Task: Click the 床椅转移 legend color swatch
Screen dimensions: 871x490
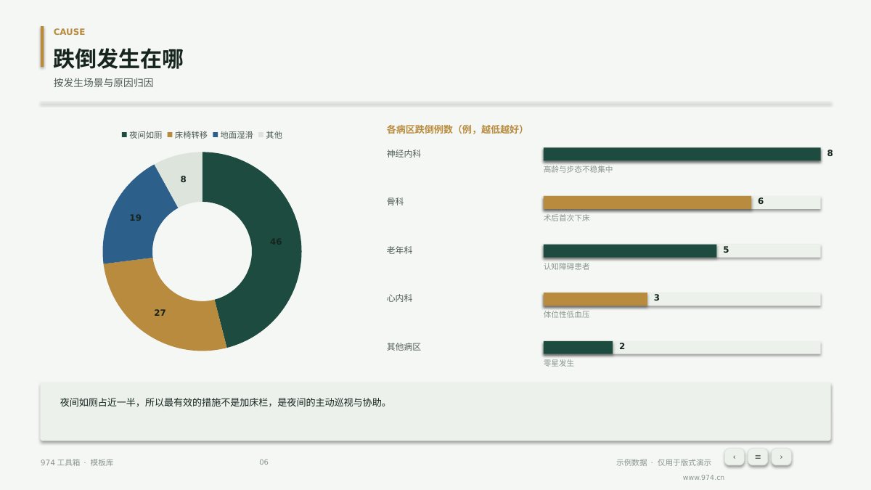Action: tap(170, 135)
